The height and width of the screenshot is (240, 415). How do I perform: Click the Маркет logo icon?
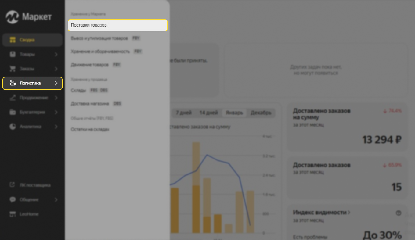[x=13, y=17]
